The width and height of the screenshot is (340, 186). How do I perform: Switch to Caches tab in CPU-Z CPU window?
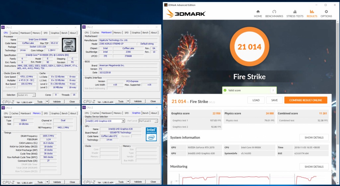pyautogui.click(x=15, y=33)
